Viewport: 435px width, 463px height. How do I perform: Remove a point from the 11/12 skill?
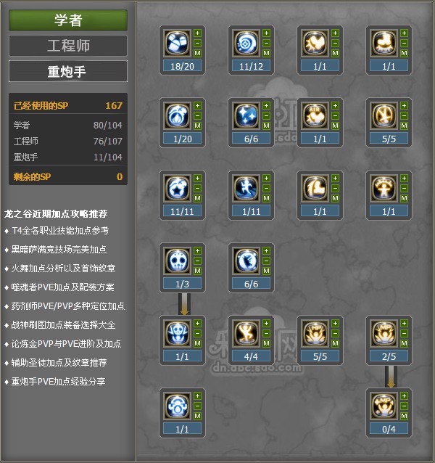click(266, 43)
